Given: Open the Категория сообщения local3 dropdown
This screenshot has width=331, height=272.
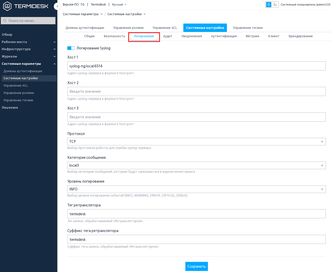Looking at the screenshot, I should pyautogui.click(x=197, y=165).
